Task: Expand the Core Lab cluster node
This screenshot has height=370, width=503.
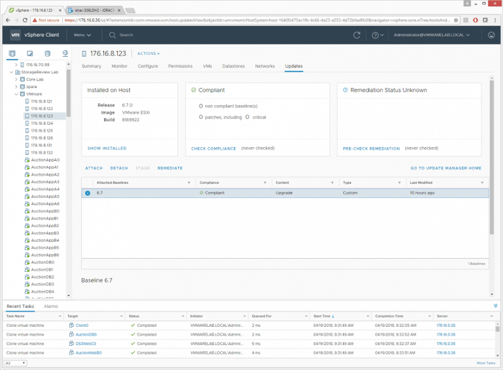Action: [16, 79]
